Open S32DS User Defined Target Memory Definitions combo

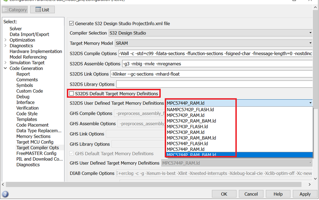239,103
